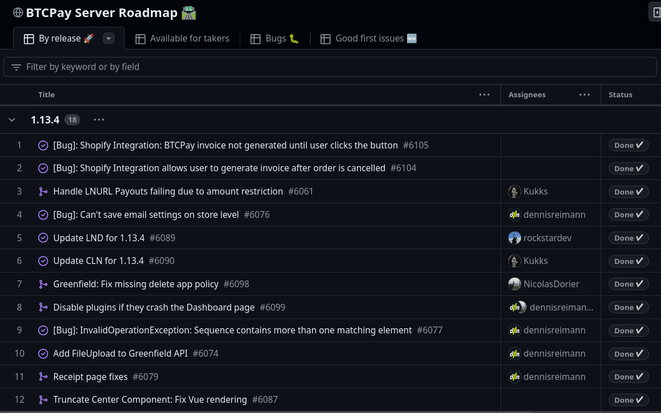This screenshot has width=661, height=413.
Task: Click the Done status for Receipt page fixes row
Action: tap(628, 377)
